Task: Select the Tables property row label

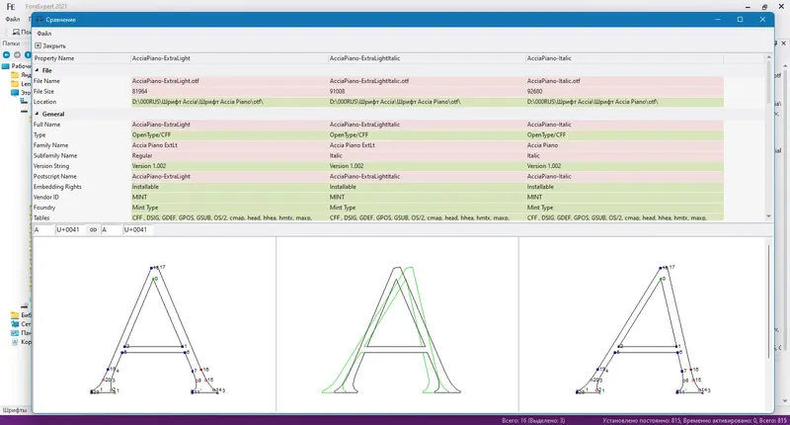Action: pyautogui.click(x=41, y=217)
